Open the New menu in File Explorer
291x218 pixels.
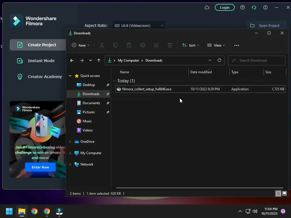(80, 45)
